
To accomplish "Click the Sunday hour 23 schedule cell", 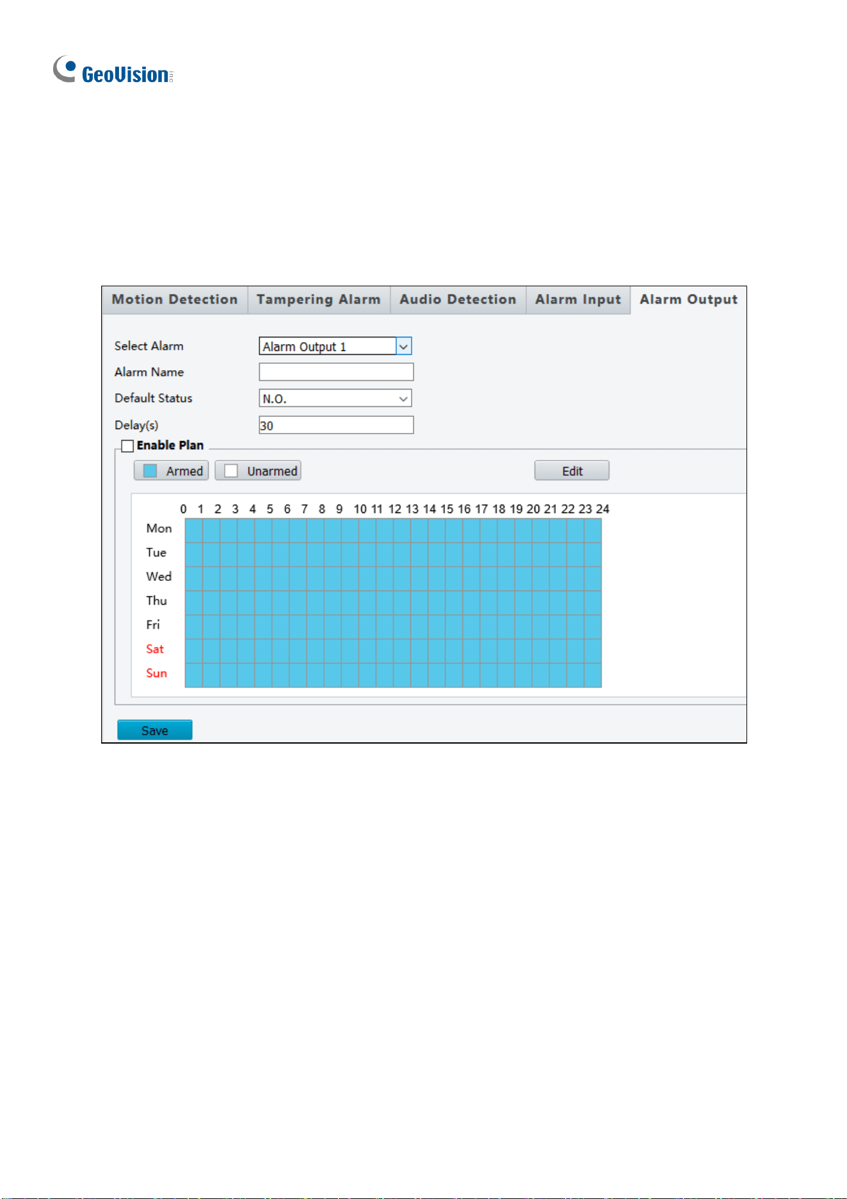I will pyautogui.click(x=593, y=675).
